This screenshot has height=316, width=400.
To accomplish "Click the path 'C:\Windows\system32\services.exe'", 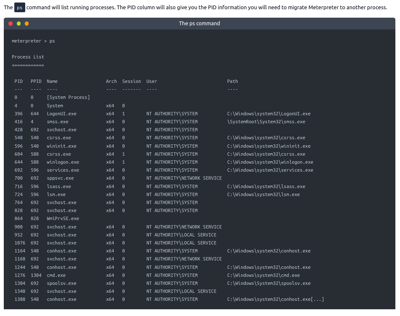I will click(x=270, y=170).
